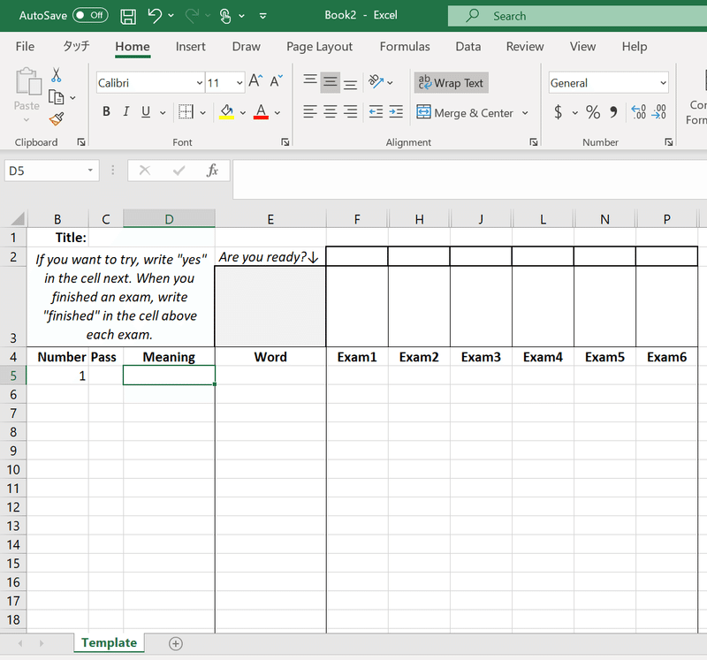707x660 pixels.
Task: Click the Copy icon
Action: tap(56, 97)
